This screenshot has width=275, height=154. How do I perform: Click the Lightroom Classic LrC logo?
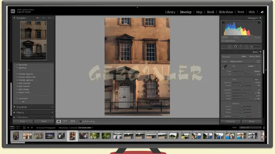pyautogui.click(x=13, y=11)
